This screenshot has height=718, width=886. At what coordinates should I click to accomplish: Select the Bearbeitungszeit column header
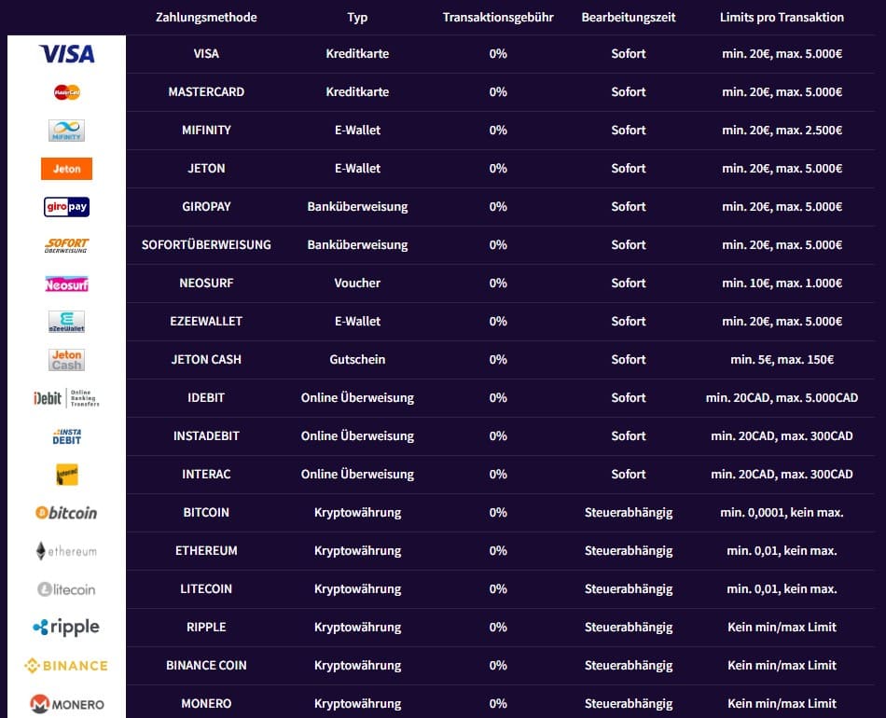pyautogui.click(x=628, y=17)
